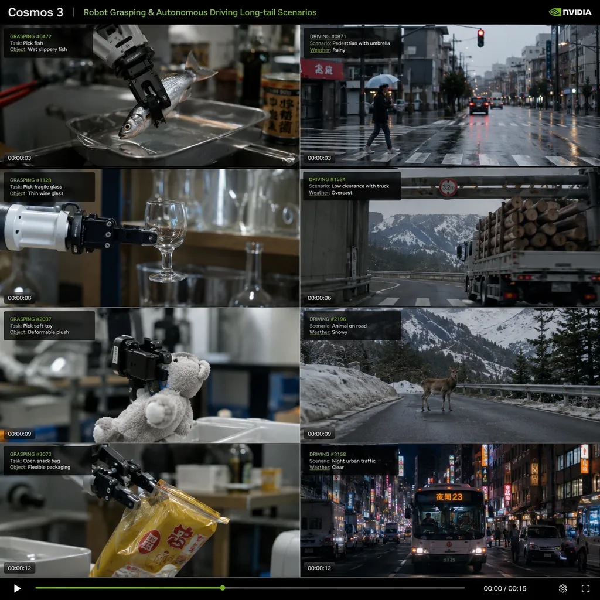
Task: Click the GRASPING #1128 label
Action: click(30, 180)
